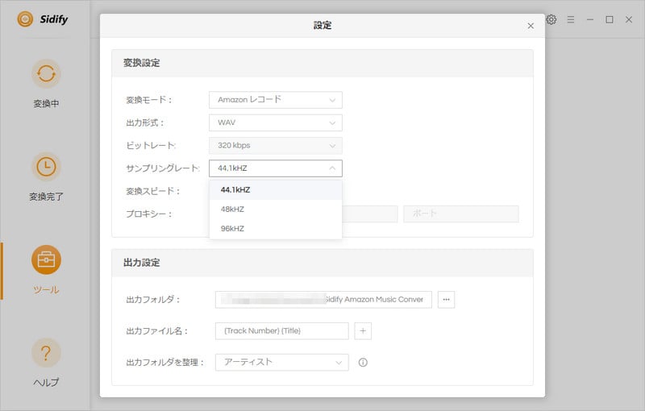Open the ヘルプ question mark icon
The image size is (645, 411).
click(46, 353)
